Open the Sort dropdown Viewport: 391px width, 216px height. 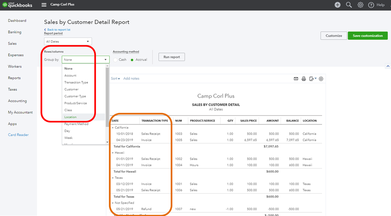[x=115, y=78]
